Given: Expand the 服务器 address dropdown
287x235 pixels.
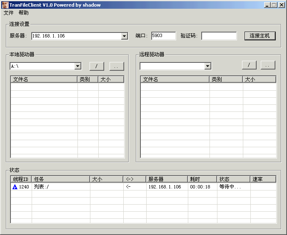Looking at the screenshot, I should point(124,36).
